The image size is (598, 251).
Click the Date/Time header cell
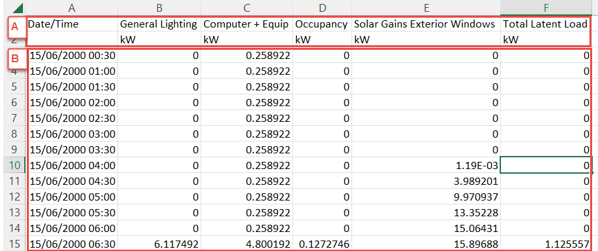(72, 24)
